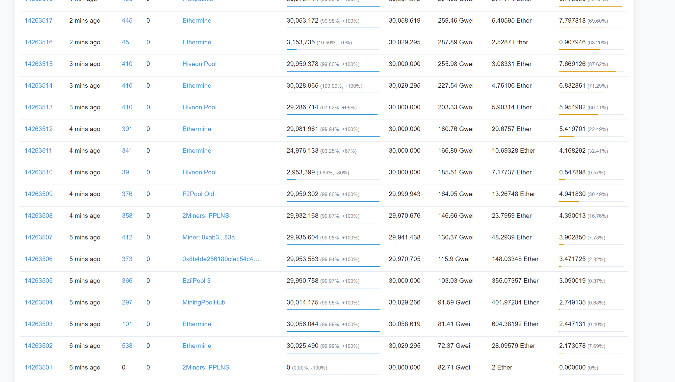
Task: Click Ethermine miner of block 14263503
Action: coord(197,324)
